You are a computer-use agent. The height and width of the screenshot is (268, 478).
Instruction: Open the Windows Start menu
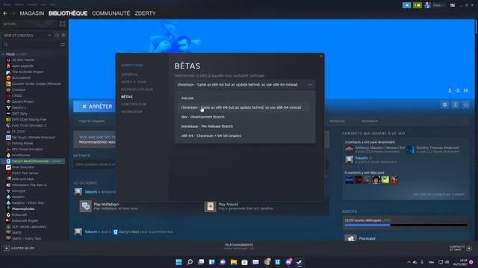(179, 262)
